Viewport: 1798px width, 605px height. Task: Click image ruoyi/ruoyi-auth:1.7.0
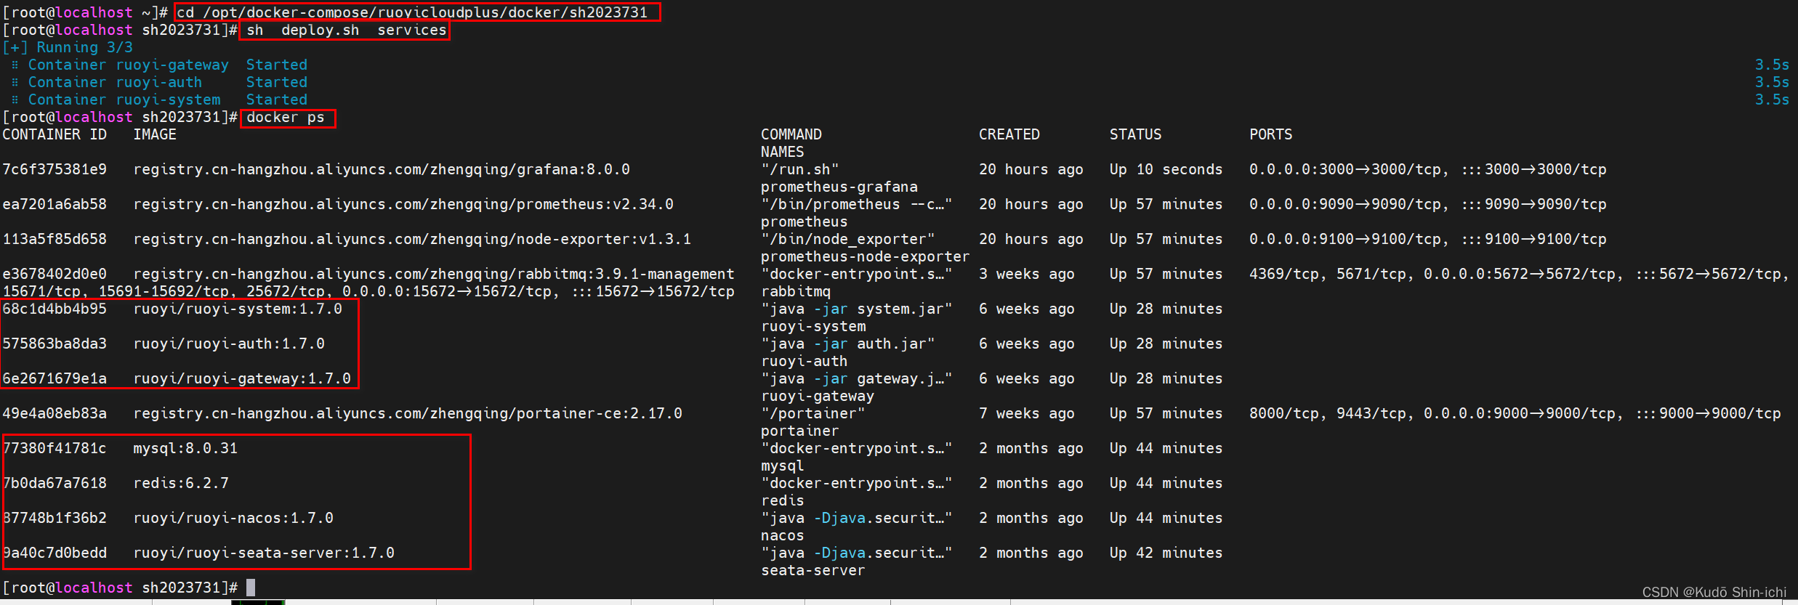pyautogui.click(x=229, y=344)
